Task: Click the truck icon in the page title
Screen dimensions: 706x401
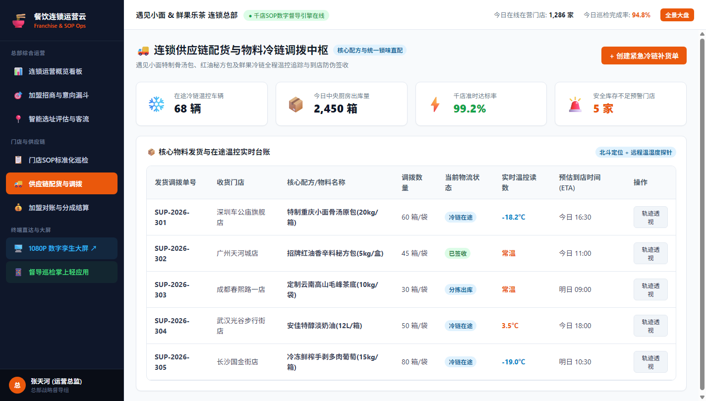Action: coord(143,50)
